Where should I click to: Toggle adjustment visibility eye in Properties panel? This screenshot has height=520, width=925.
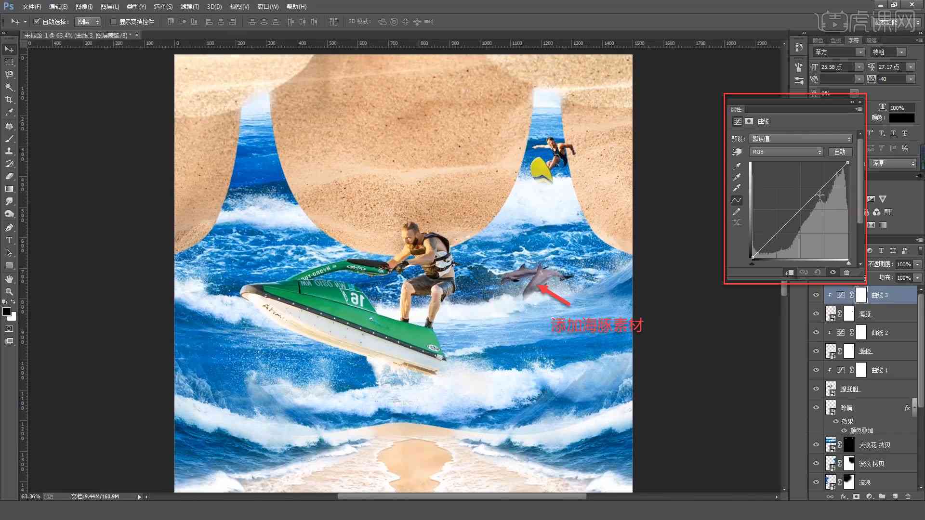(x=832, y=273)
